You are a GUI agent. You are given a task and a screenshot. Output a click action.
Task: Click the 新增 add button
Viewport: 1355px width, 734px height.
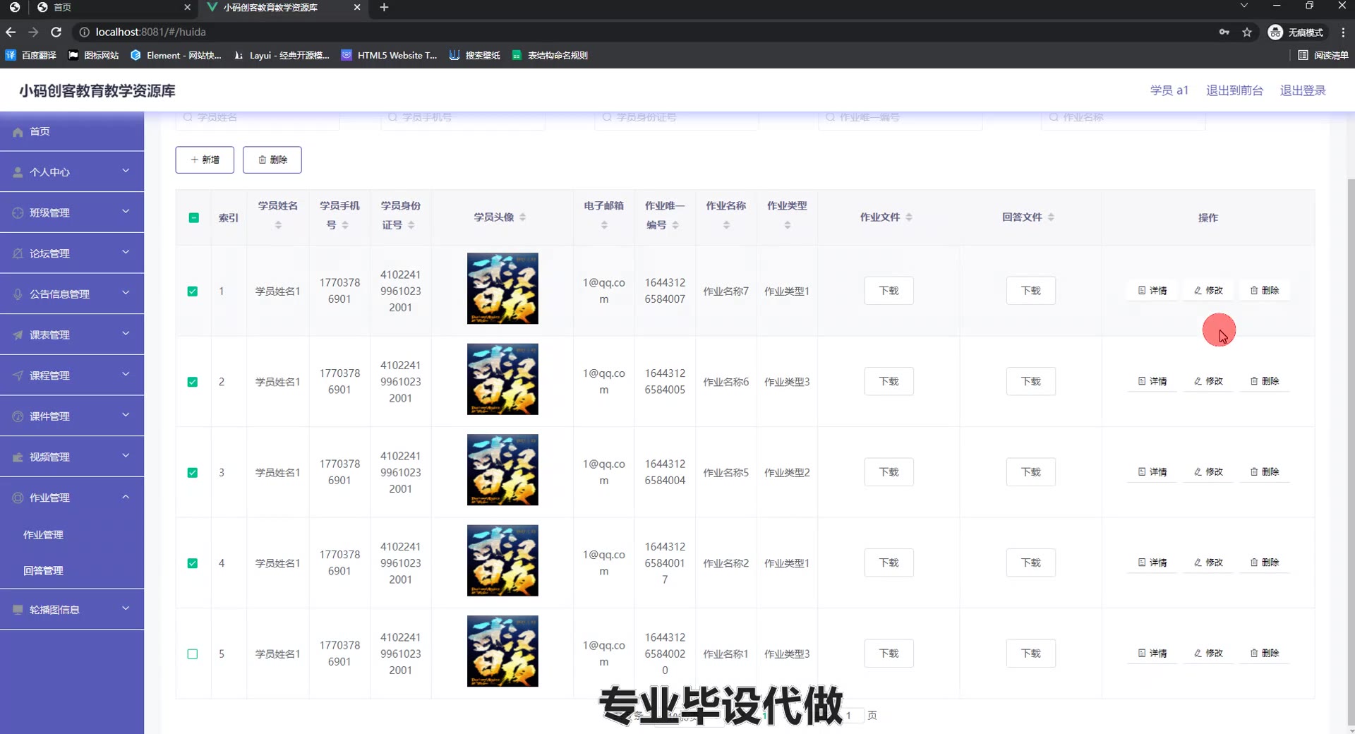[205, 160]
